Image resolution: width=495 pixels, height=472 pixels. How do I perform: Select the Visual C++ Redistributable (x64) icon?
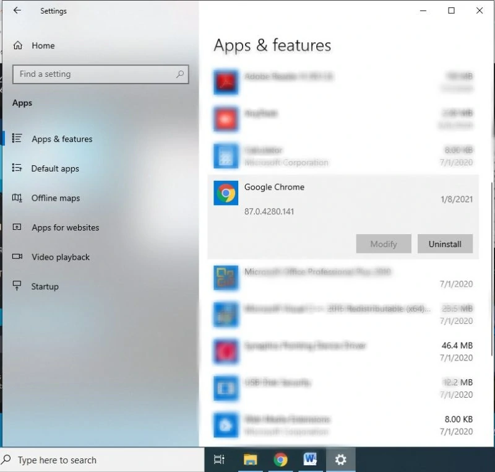tap(226, 315)
